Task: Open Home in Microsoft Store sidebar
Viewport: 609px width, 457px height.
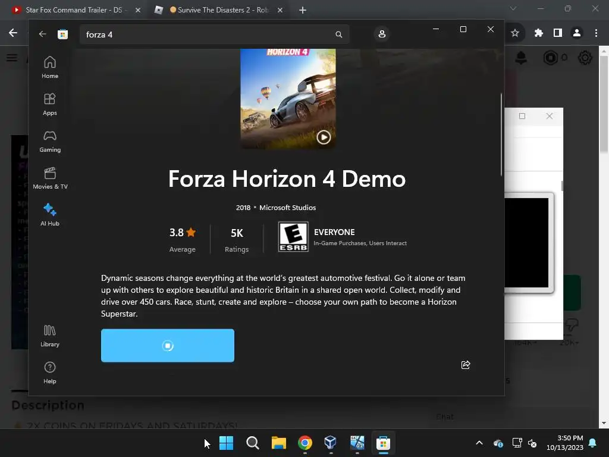Action: (x=50, y=67)
